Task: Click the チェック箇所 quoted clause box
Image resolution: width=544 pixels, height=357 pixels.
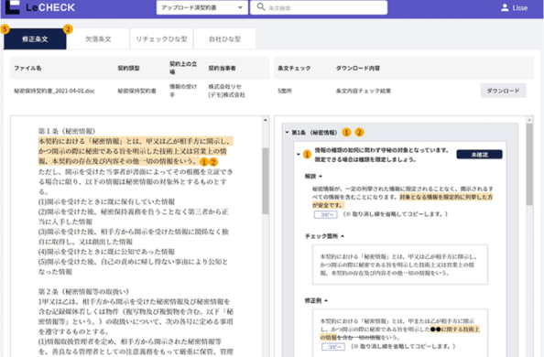Action: (399, 265)
